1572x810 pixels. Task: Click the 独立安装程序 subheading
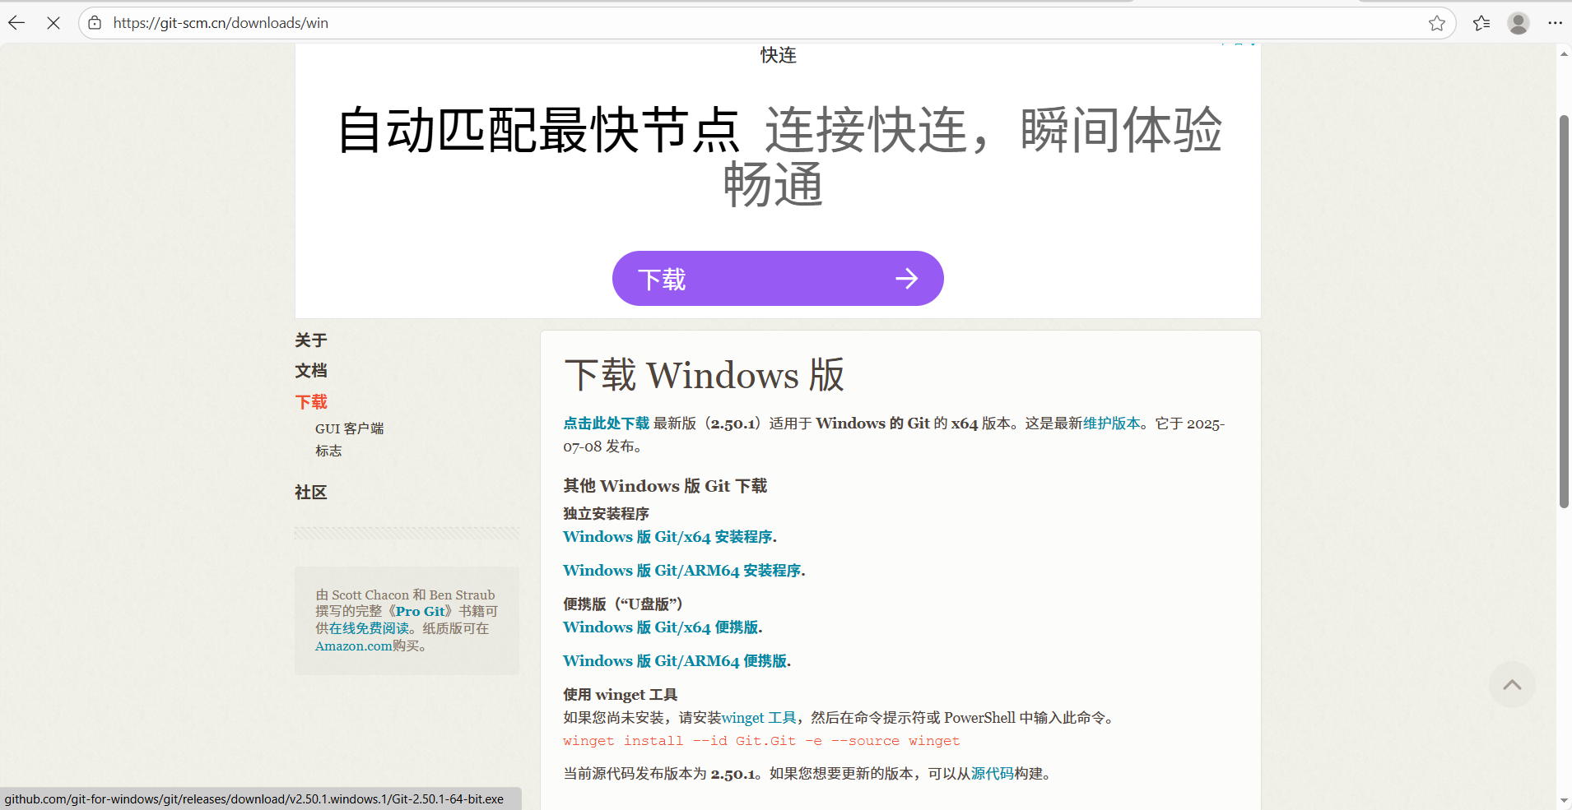(x=606, y=514)
